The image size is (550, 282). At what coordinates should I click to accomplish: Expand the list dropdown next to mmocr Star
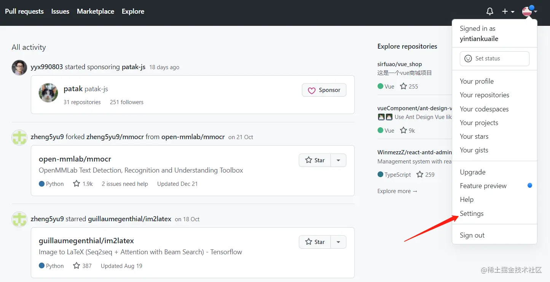pos(338,160)
